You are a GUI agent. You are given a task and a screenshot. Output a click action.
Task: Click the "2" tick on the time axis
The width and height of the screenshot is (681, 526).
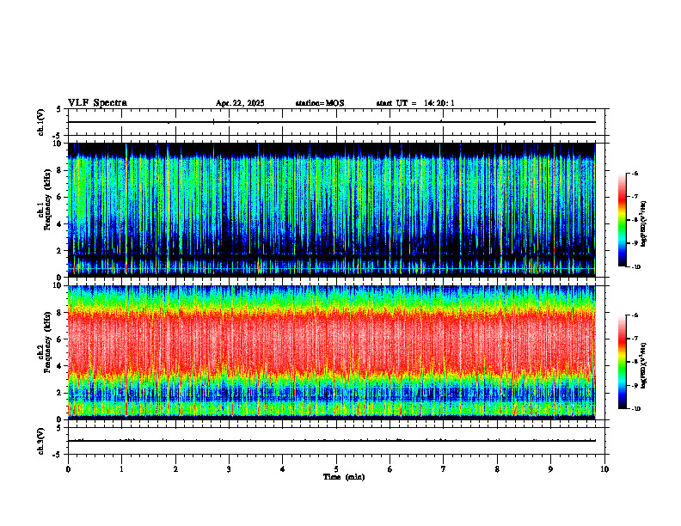[x=175, y=469]
